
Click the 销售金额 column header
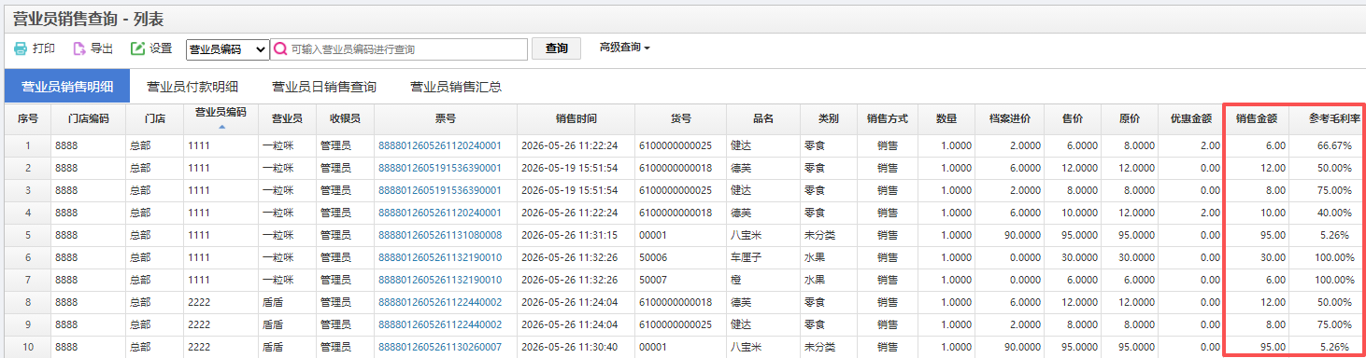1257,119
